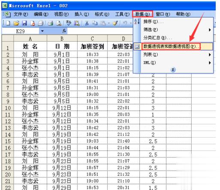Click the Print Preview magnifier icon
This screenshot has height=190, width=220.
click(59, 23)
